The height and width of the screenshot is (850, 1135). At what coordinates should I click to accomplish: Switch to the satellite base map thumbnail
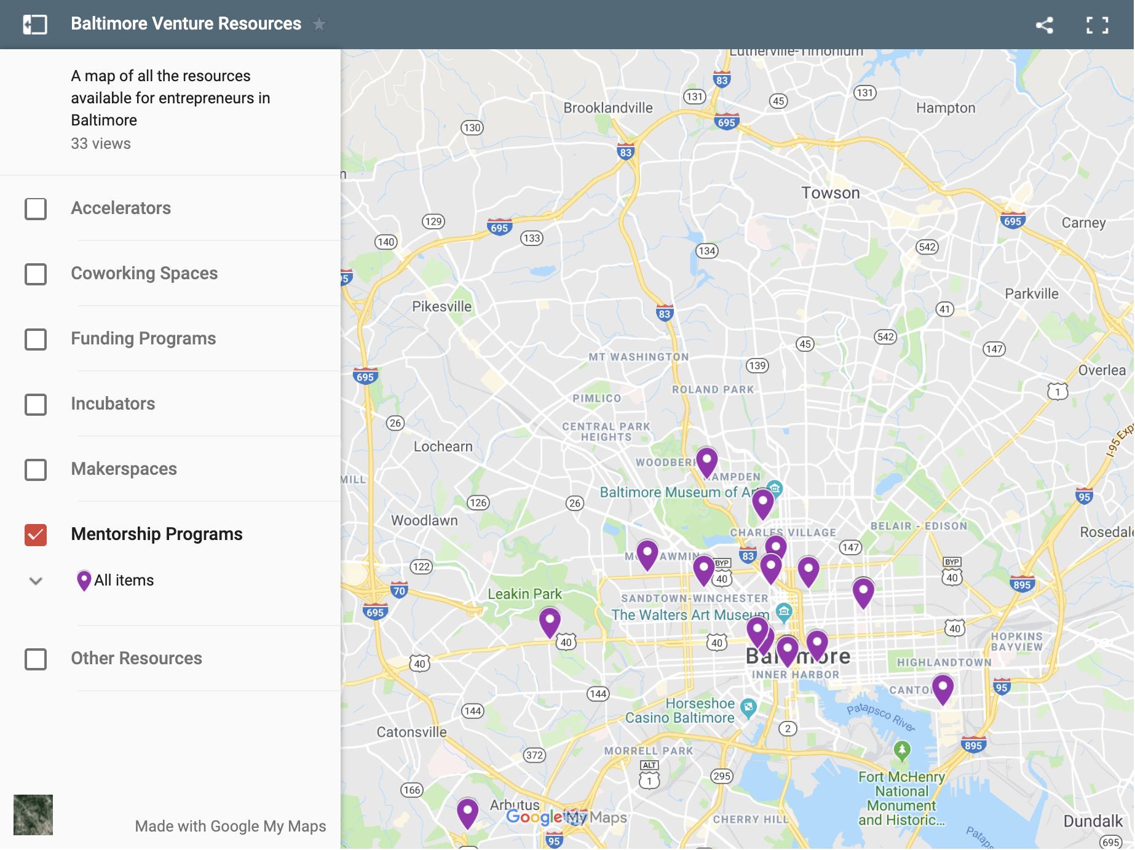click(x=33, y=814)
